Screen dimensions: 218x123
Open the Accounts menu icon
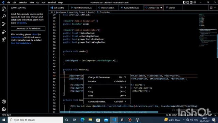[4, 101]
